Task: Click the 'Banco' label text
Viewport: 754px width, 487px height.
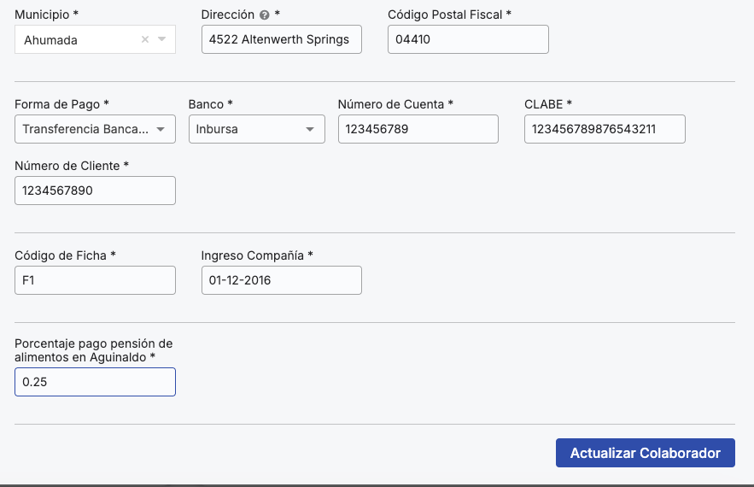Action: click(206, 104)
